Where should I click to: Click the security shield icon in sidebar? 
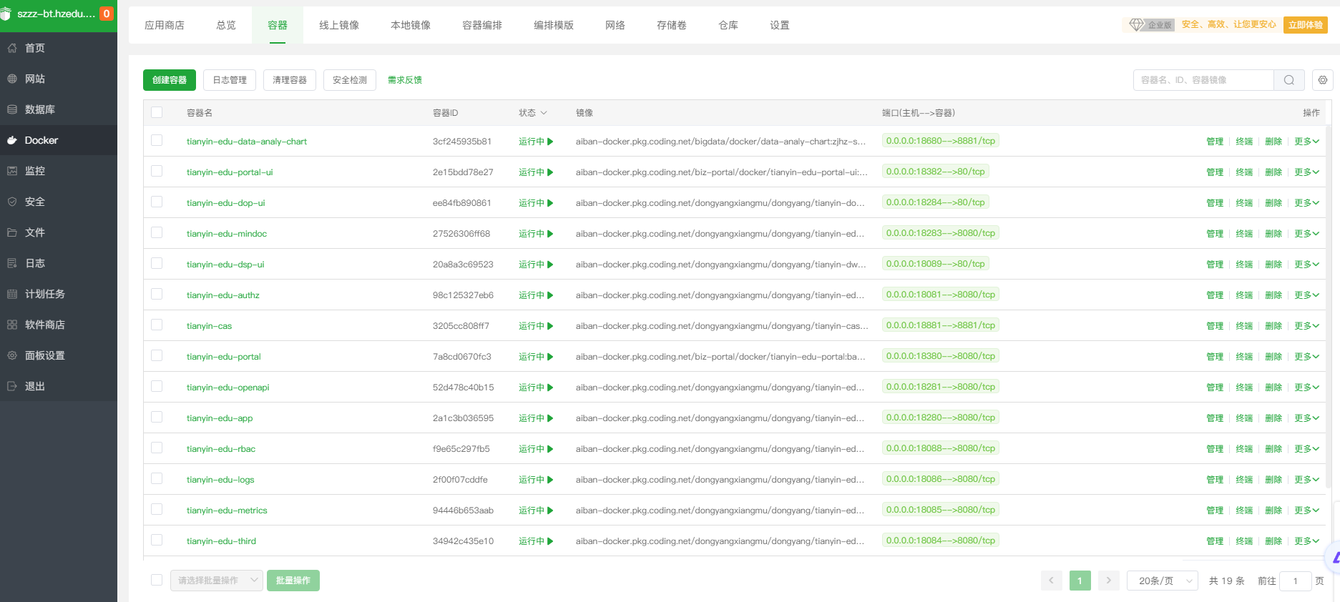click(x=12, y=202)
